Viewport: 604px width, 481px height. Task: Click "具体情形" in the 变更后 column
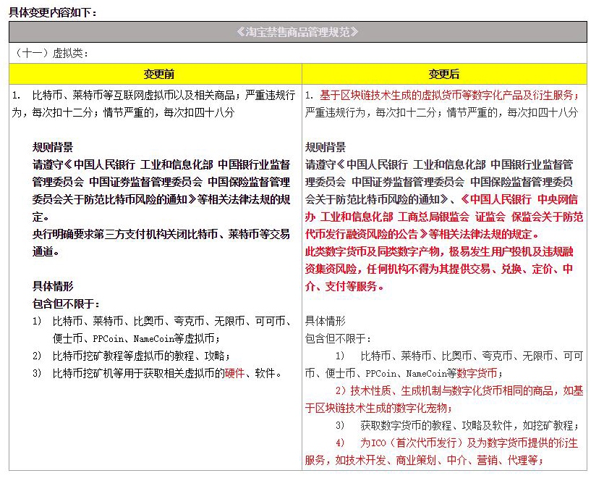point(326,321)
